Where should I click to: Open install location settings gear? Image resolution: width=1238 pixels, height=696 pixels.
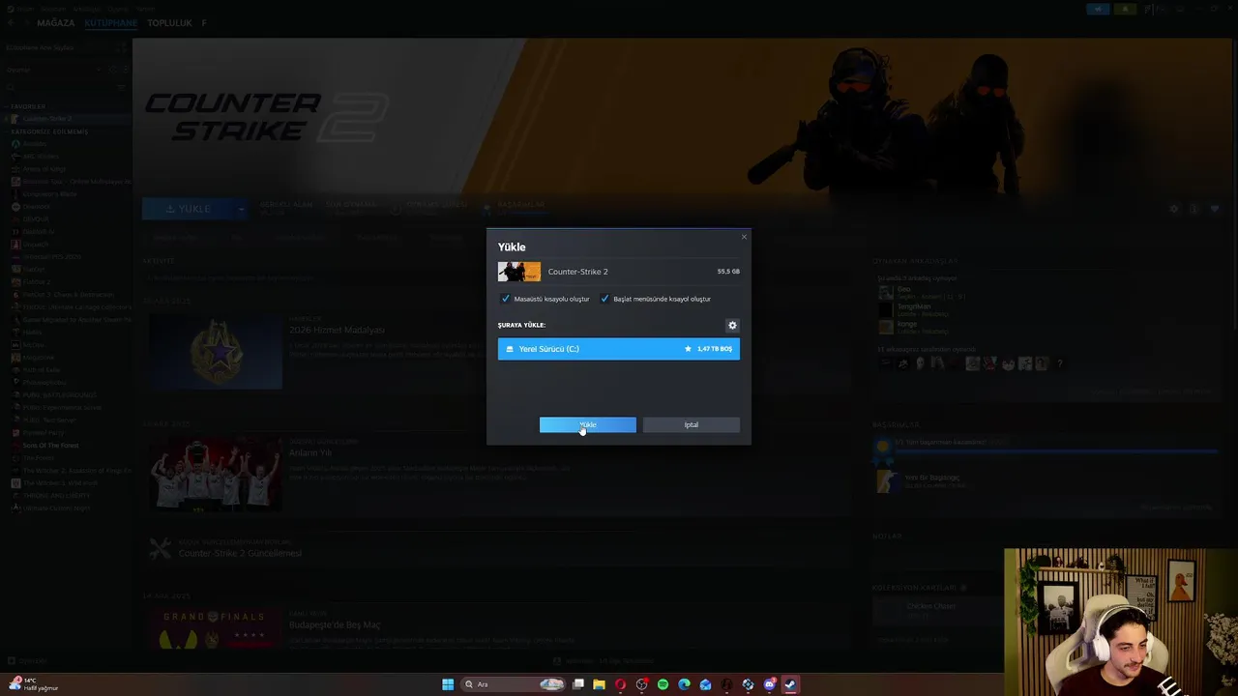732,326
